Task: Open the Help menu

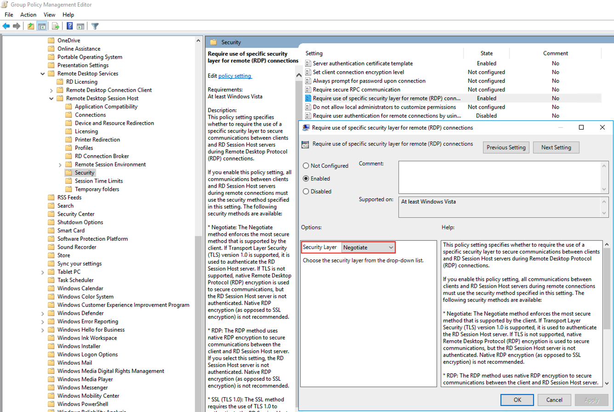Action: tap(68, 15)
